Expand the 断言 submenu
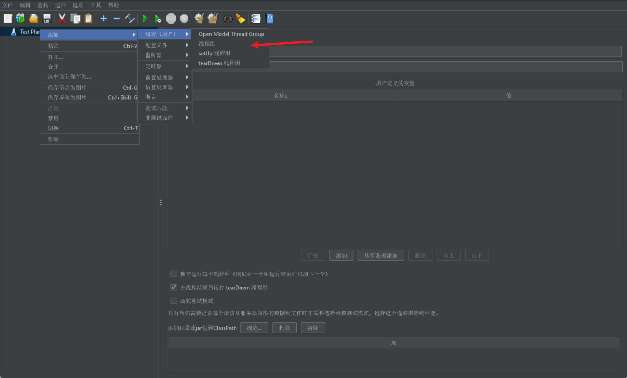This screenshot has width=627, height=378. 165,97
